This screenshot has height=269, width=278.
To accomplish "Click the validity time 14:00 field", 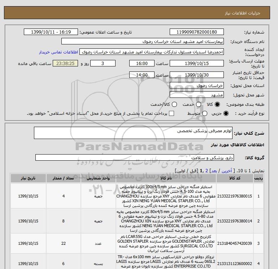I will [142, 75].
